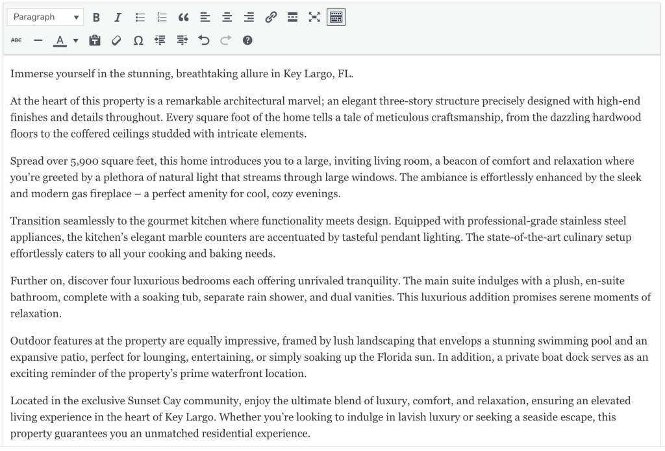This screenshot has width=665, height=451.
Task: Click the '5,900 square feet' text
Action: click(x=112, y=162)
